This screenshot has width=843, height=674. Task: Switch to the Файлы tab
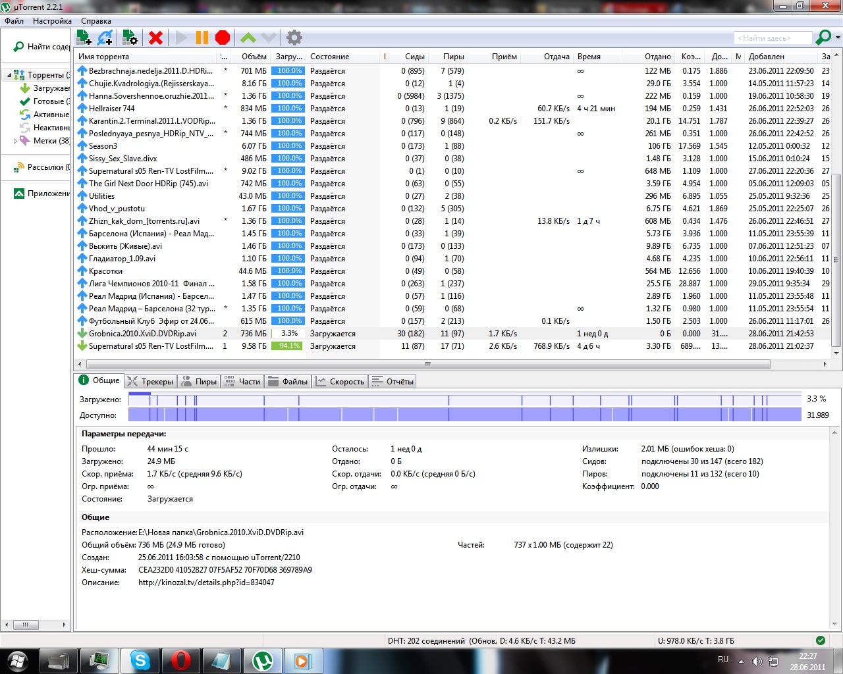point(288,381)
